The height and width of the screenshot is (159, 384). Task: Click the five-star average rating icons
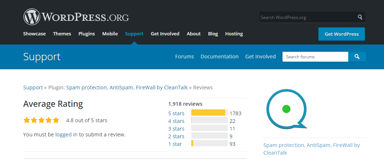[41, 120]
